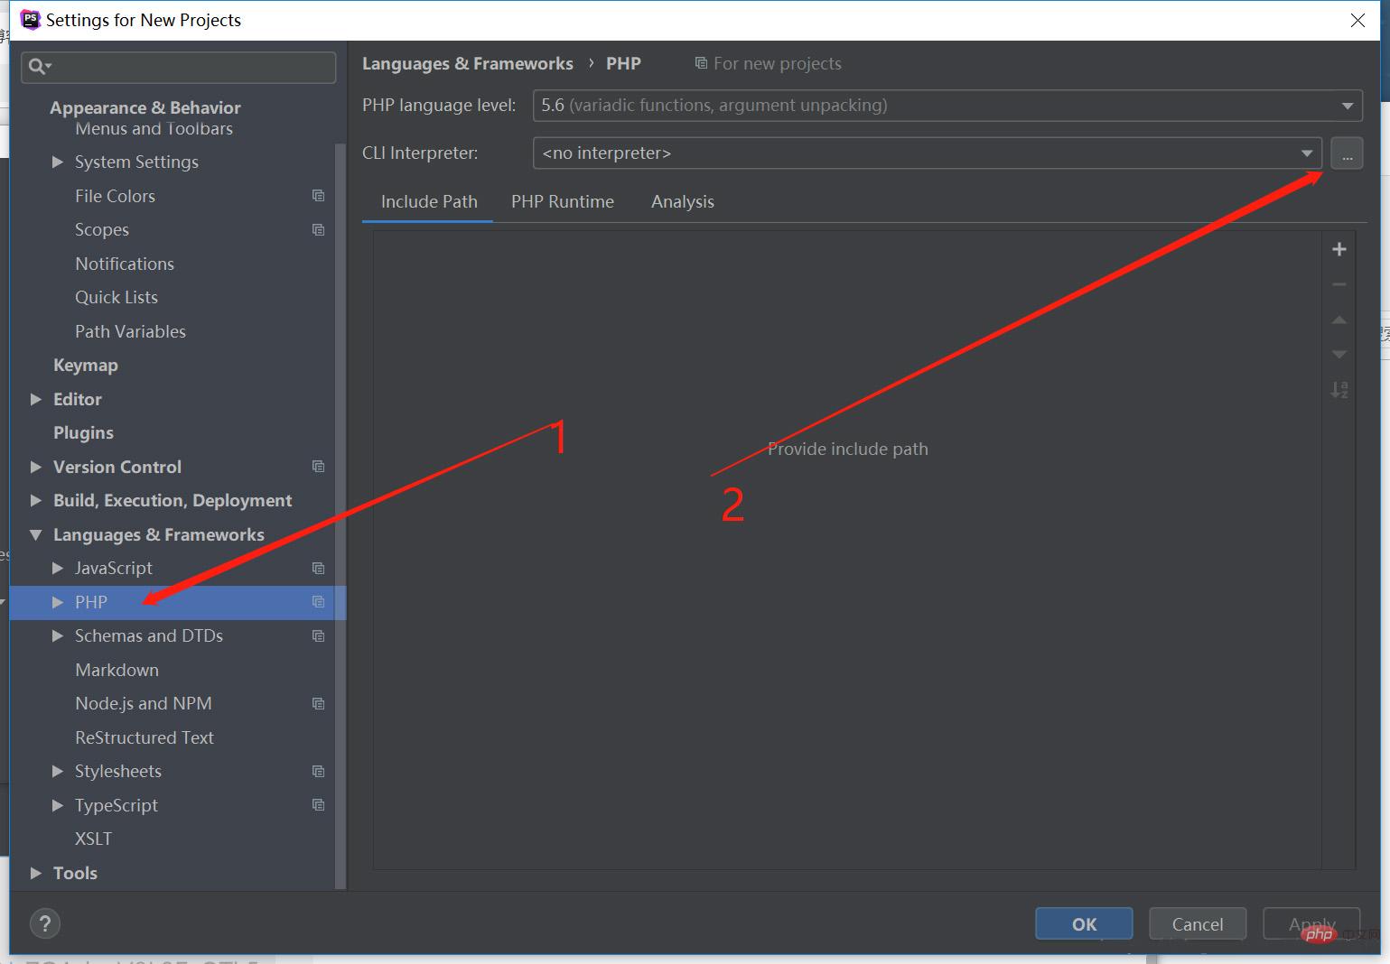The width and height of the screenshot is (1390, 964).
Task: Expand the Tools section
Action: coord(36,873)
